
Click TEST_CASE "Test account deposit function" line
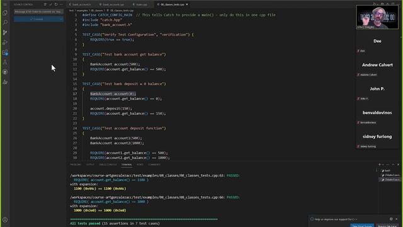[124, 128]
